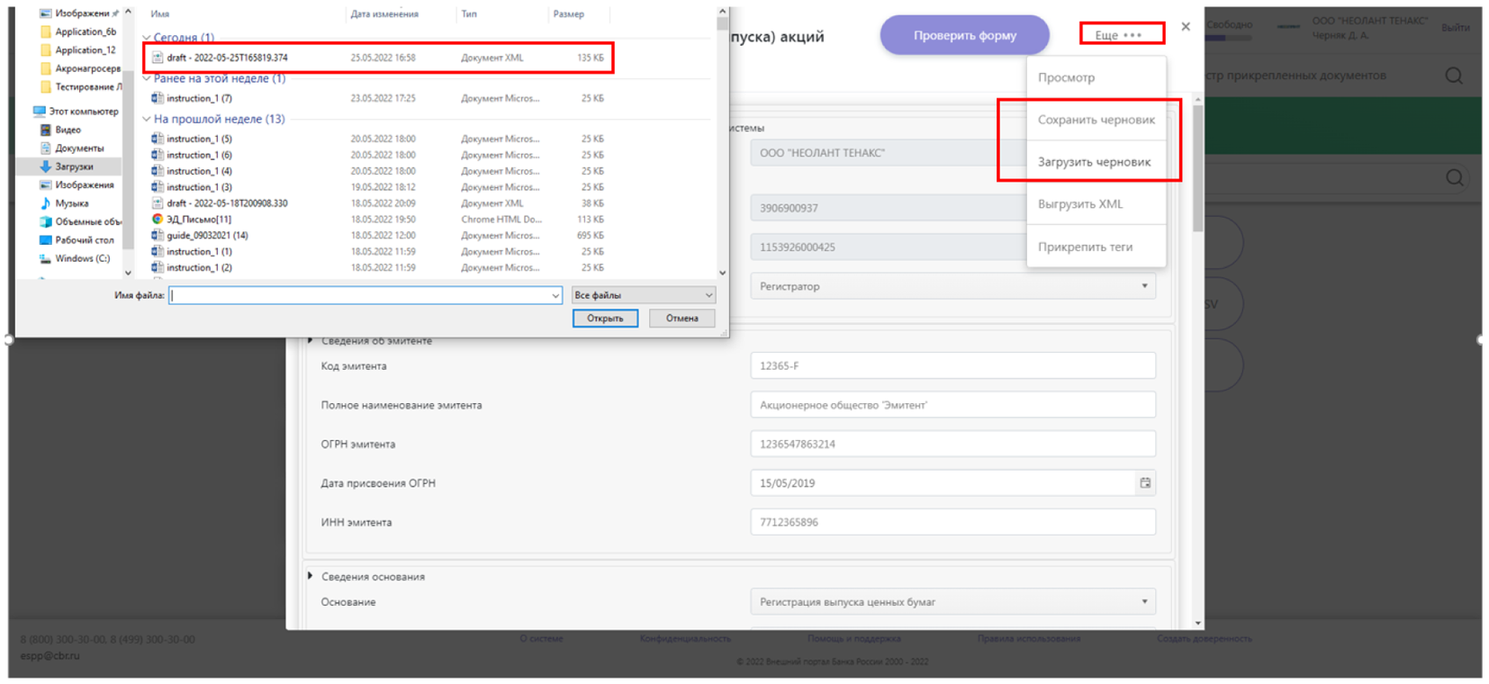Choose Сохранить черновик from the menu
The image size is (1489, 684).
coord(1096,120)
